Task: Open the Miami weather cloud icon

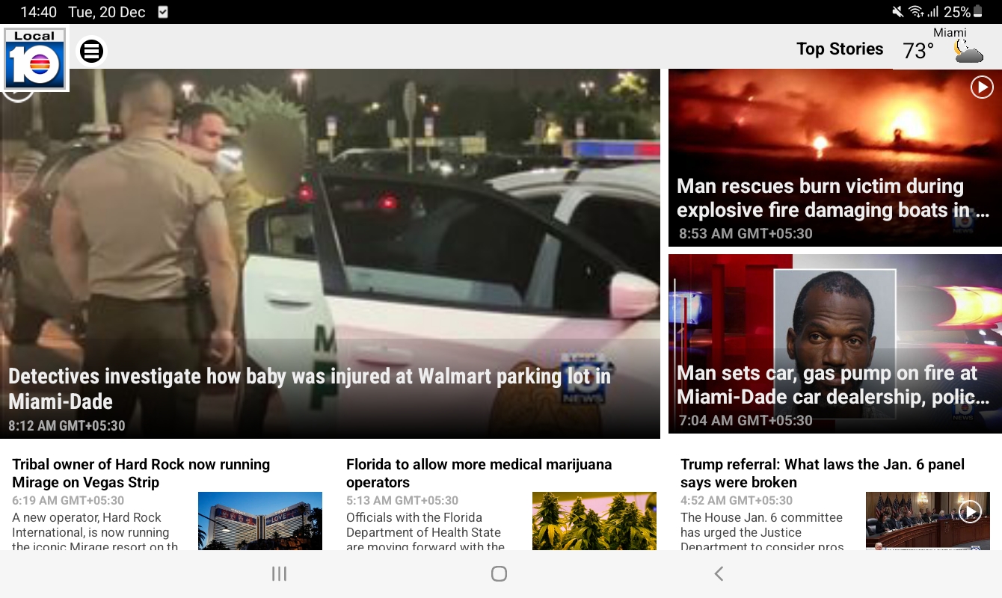Action: coord(968,52)
